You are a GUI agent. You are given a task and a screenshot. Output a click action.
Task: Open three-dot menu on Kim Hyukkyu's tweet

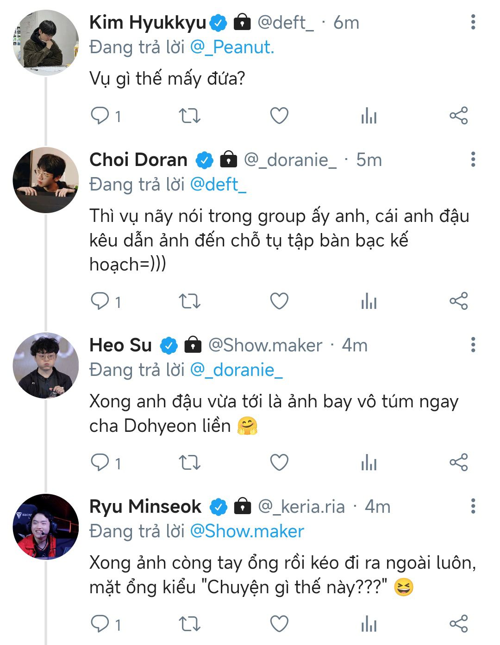473,22
